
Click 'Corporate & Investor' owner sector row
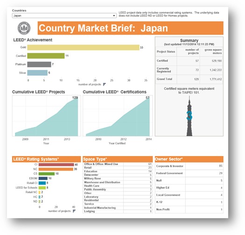[x=189, y=166]
